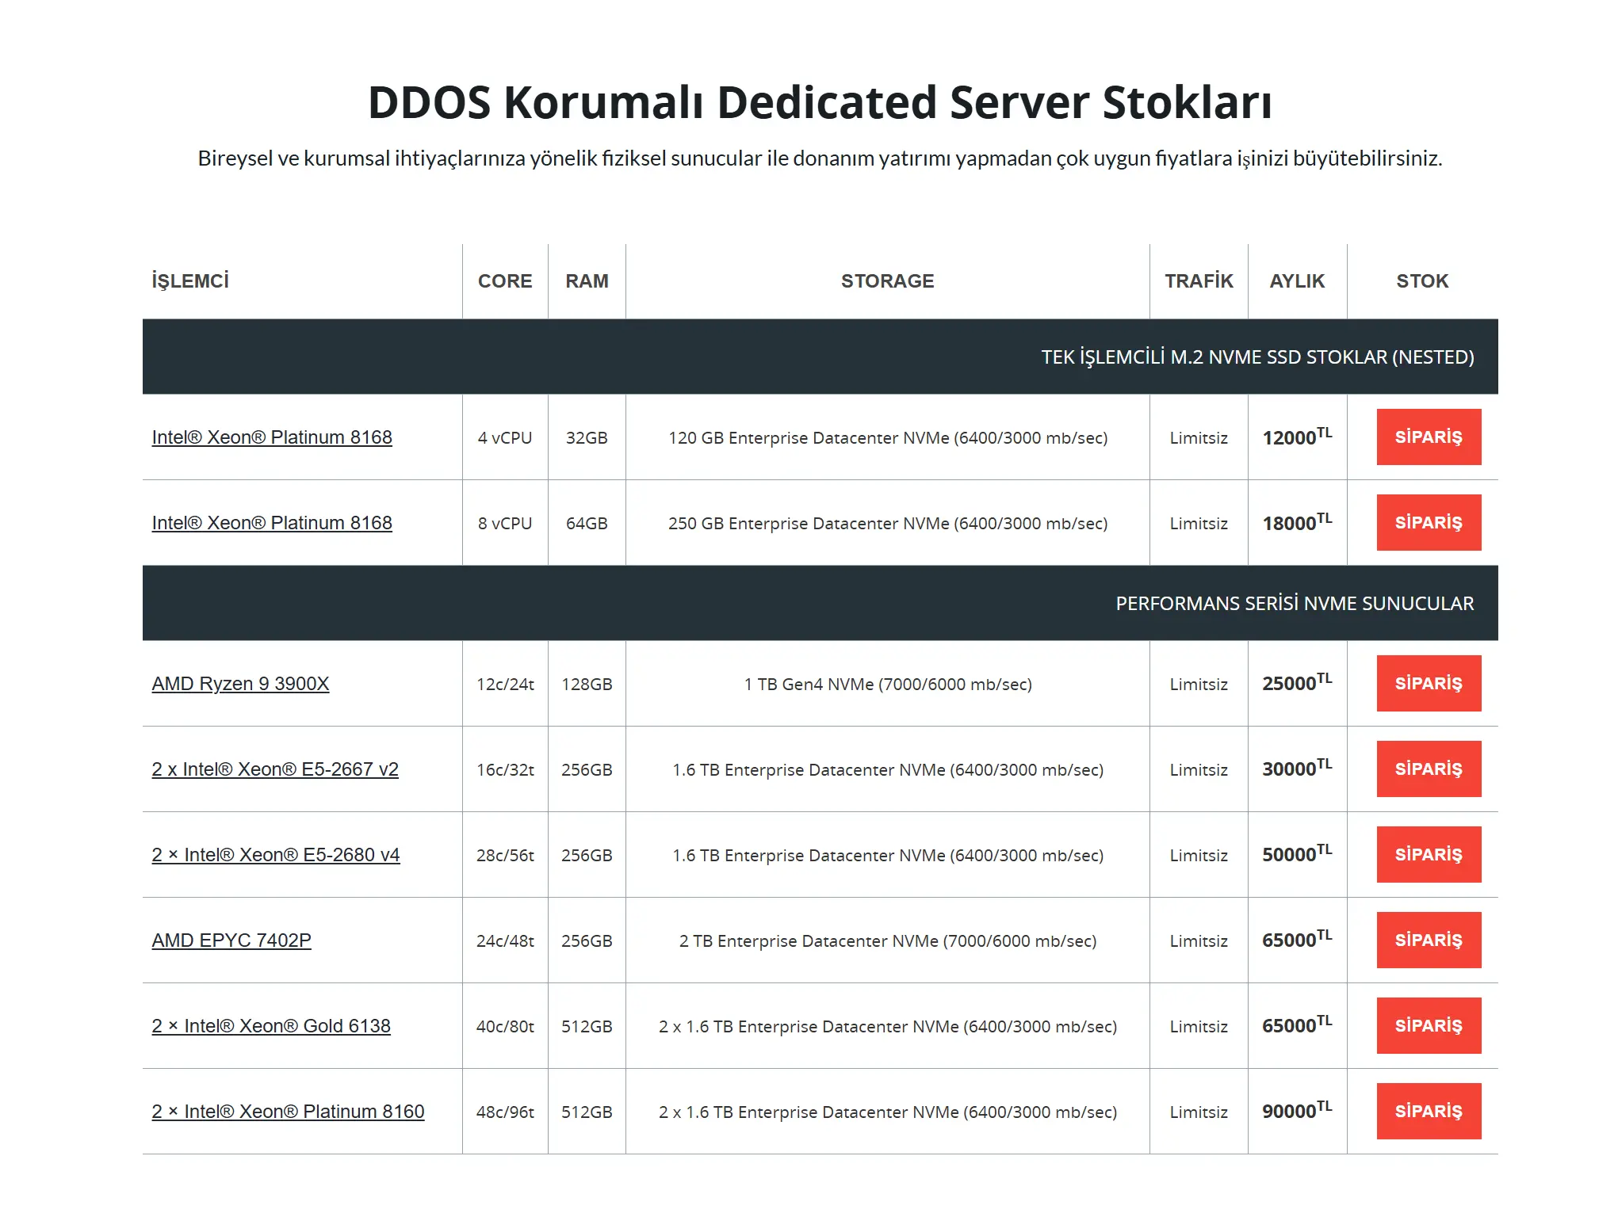Open 2 × Intel Xeon E5-2680 v4 link

coord(276,855)
